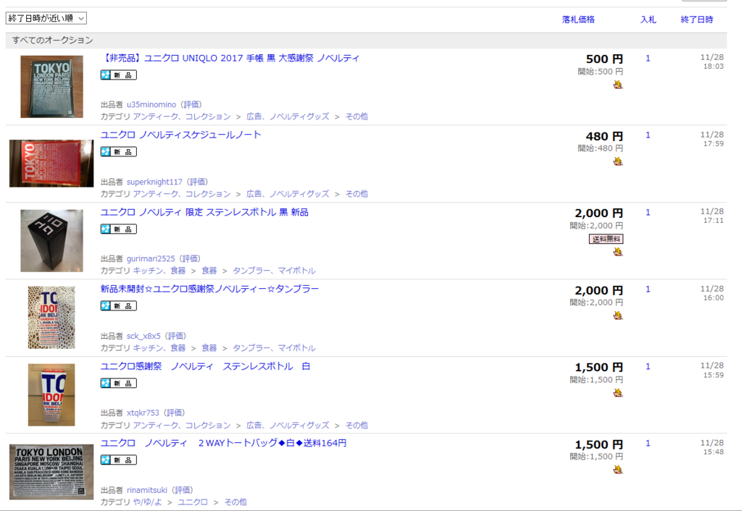Open the や/ゆ/よ category link
This screenshot has height=511, width=742.
(x=147, y=502)
